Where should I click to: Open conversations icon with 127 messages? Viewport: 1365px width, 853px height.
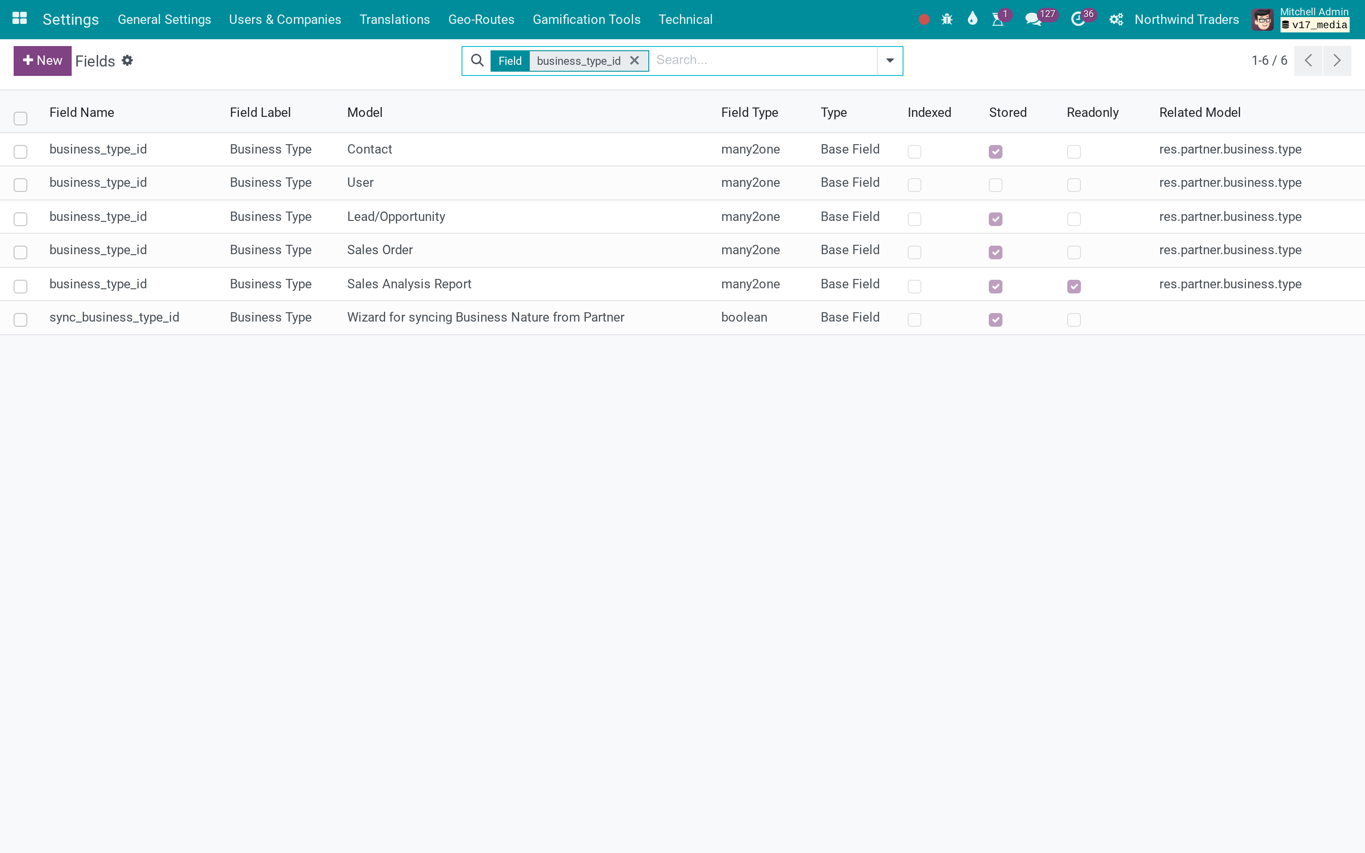[x=1033, y=20]
